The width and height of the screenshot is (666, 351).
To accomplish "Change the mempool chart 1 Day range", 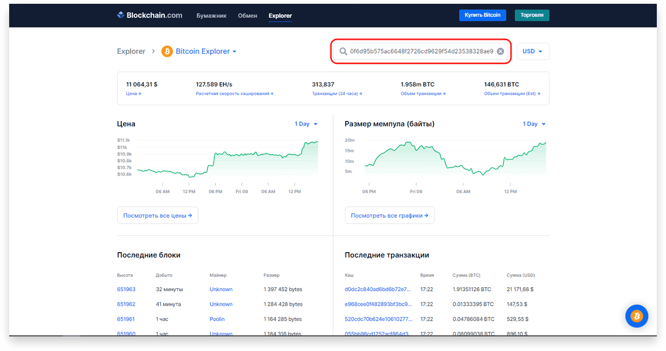I will 534,124.
